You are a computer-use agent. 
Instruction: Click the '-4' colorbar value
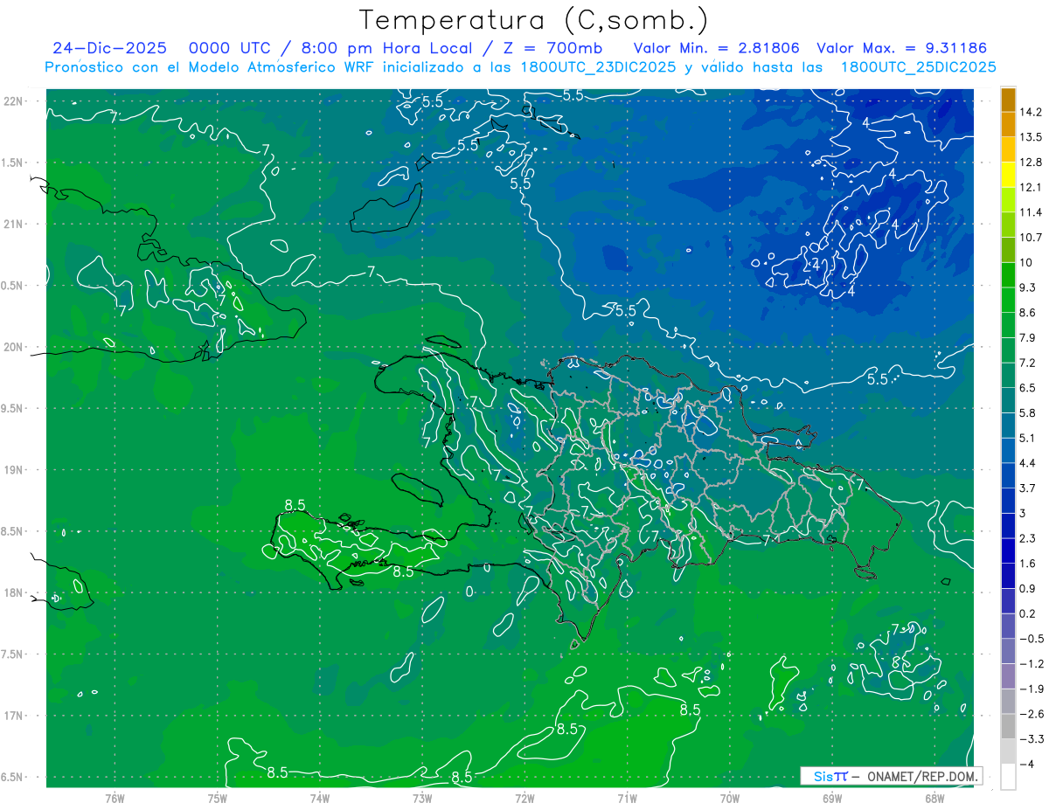[1027, 765]
